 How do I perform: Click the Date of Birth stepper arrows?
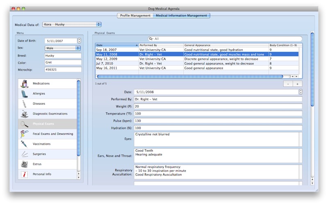click(x=79, y=41)
